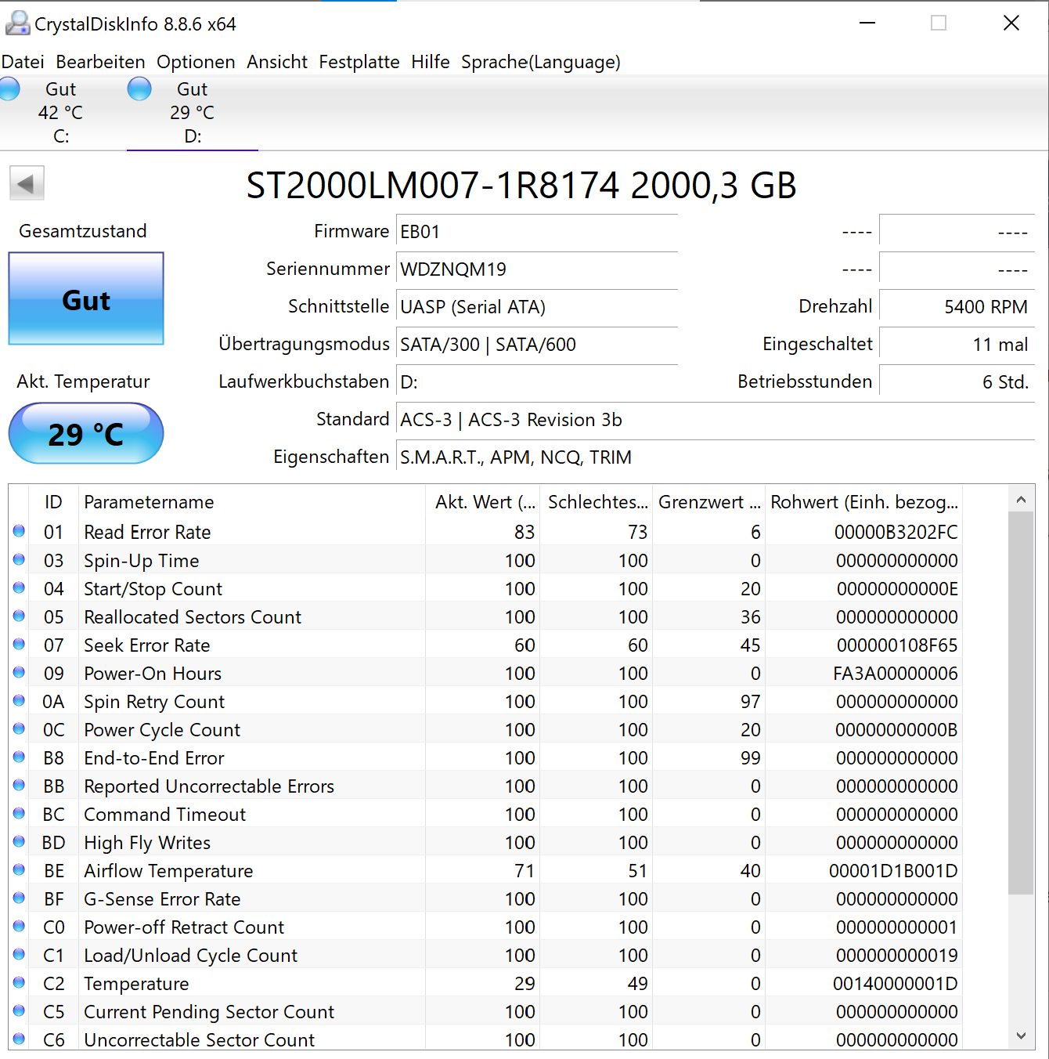Click the Akt. Temperatur label
The height and width of the screenshot is (1059, 1049).
(x=83, y=381)
